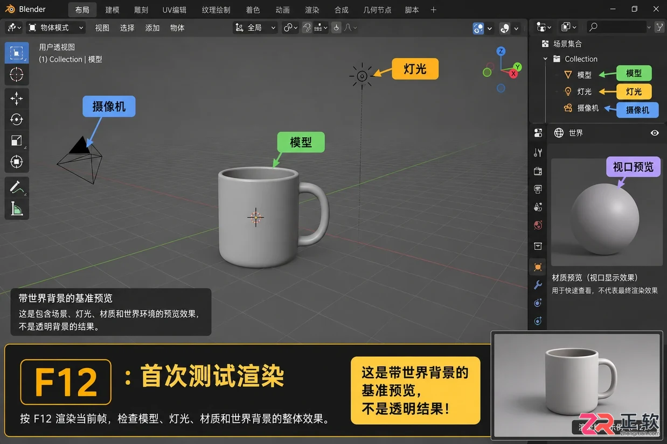Viewport: 667px width, 444px height.
Task: Click the material preview sphere thumbnail
Action: [x=606, y=212]
